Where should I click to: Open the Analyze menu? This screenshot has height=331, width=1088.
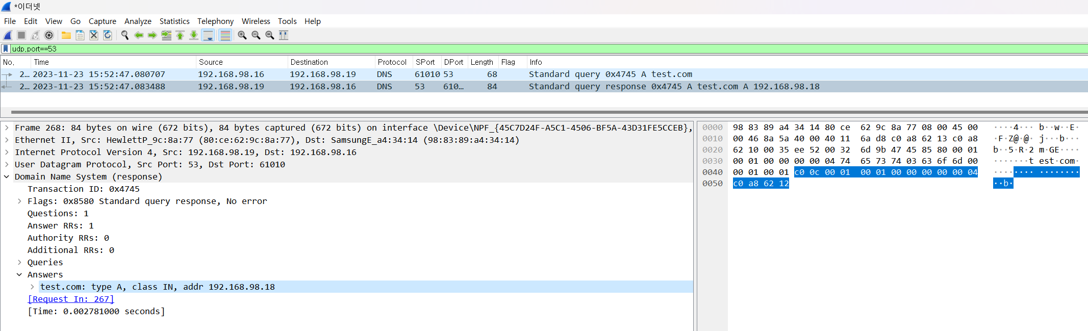[x=138, y=21]
